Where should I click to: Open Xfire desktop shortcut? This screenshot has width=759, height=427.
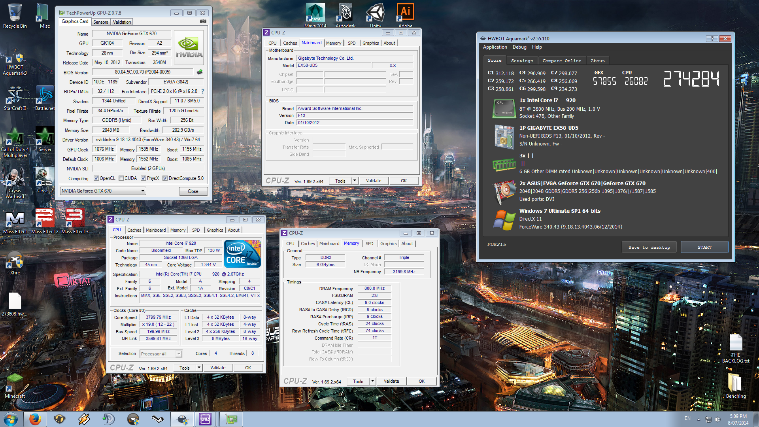tap(15, 263)
